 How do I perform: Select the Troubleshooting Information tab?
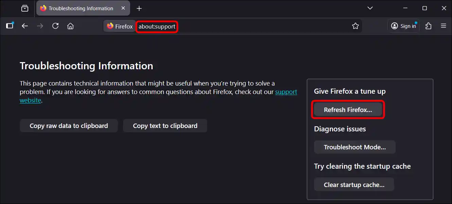pos(81,8)
